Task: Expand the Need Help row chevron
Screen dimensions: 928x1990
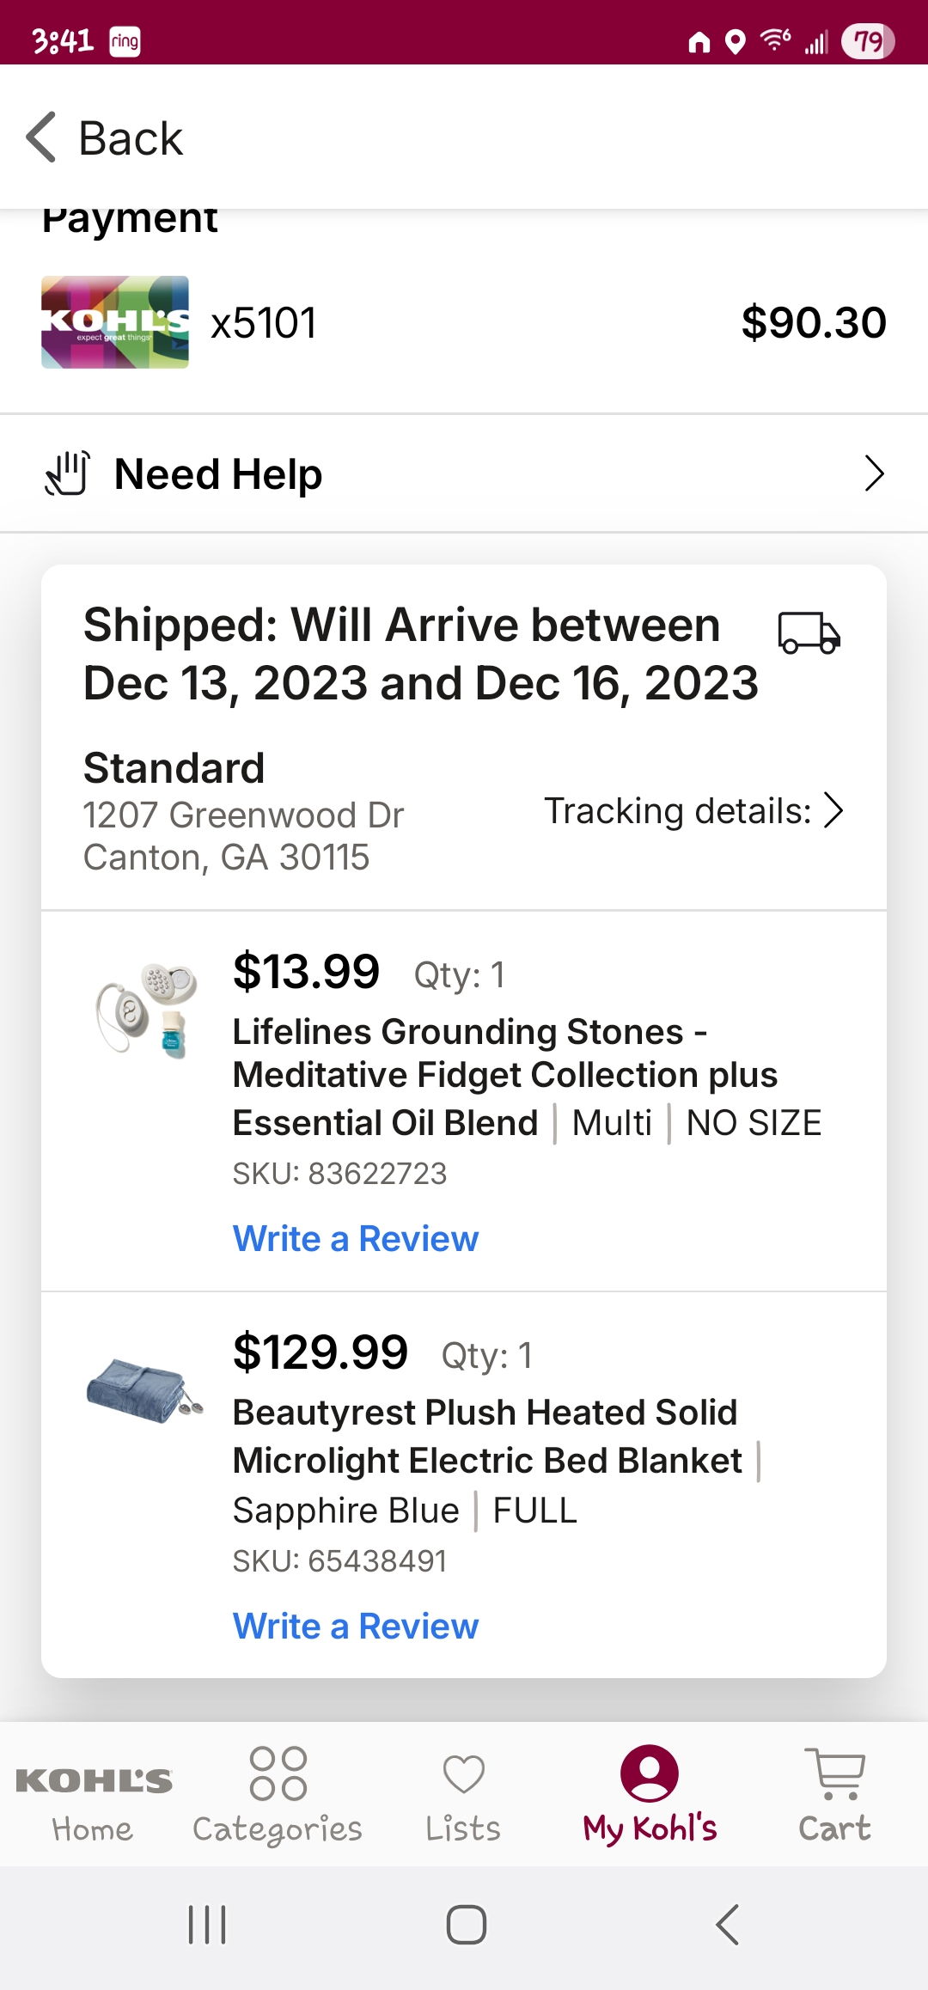Action: [x=874, y=473]
